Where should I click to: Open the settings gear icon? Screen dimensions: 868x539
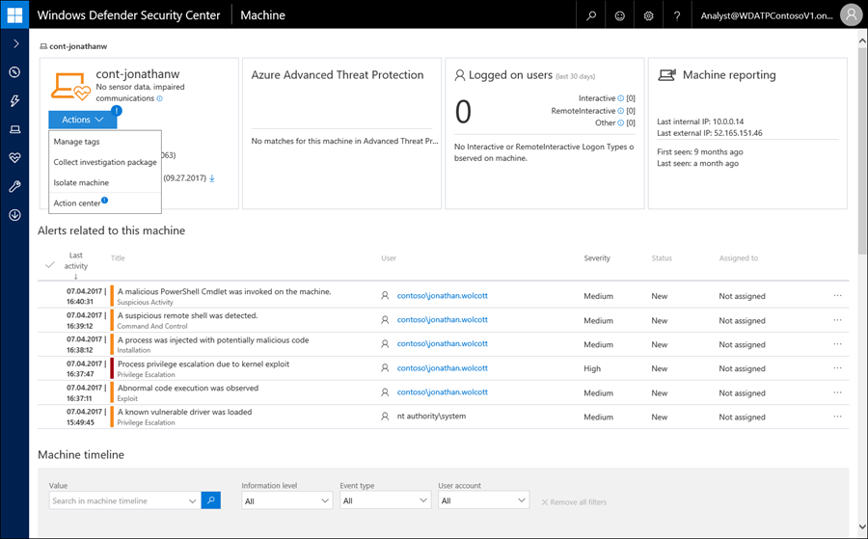[649, 15]
